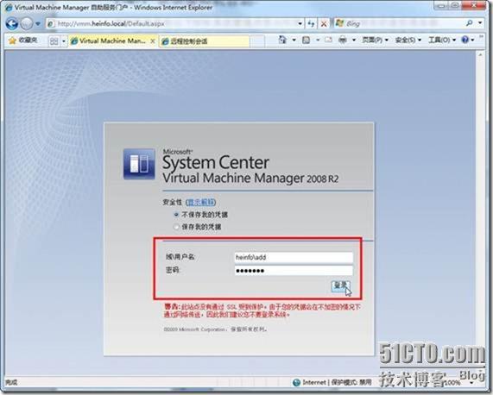Screen dimensions: 493x395
Task: Minimize the Internet Explorer window
Action: (x=442, y=5)
